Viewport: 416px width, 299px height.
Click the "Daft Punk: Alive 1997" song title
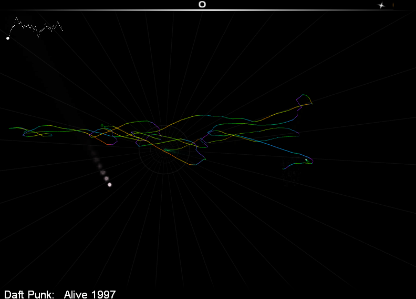point(60,294)
